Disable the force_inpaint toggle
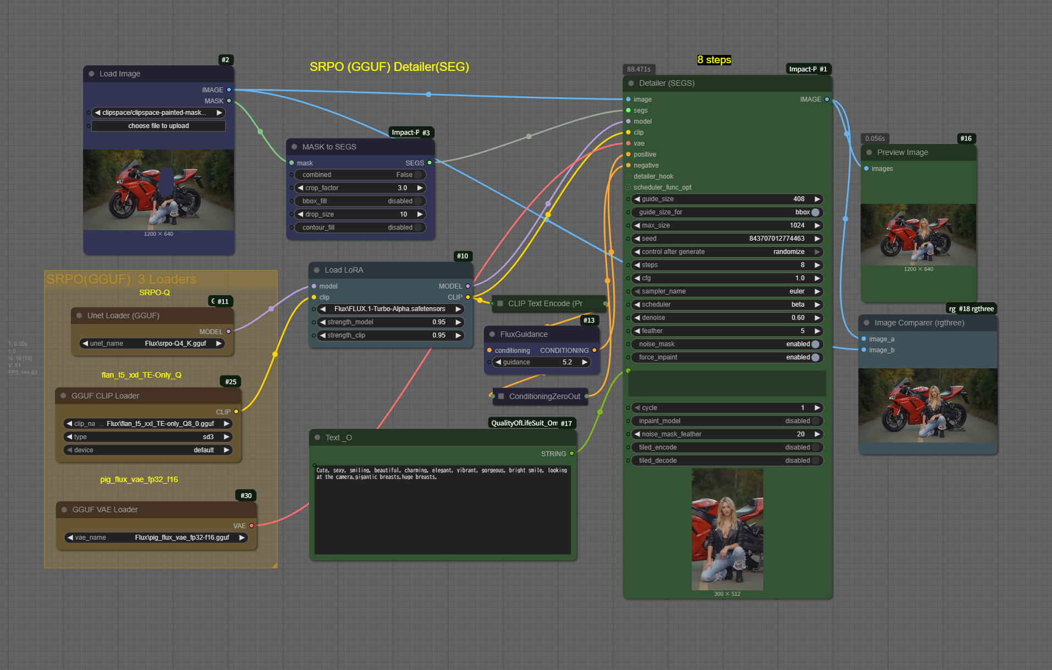The image size is (1052, 670). pos(815,357)
